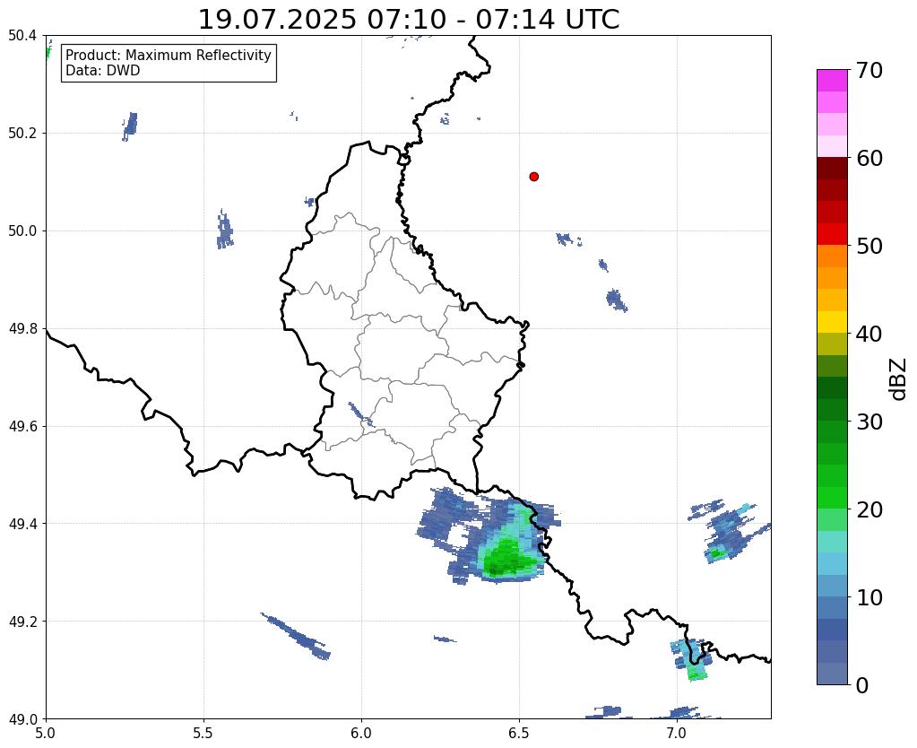
Task: Click the latitude axis label 49.0
Action: 22,719
